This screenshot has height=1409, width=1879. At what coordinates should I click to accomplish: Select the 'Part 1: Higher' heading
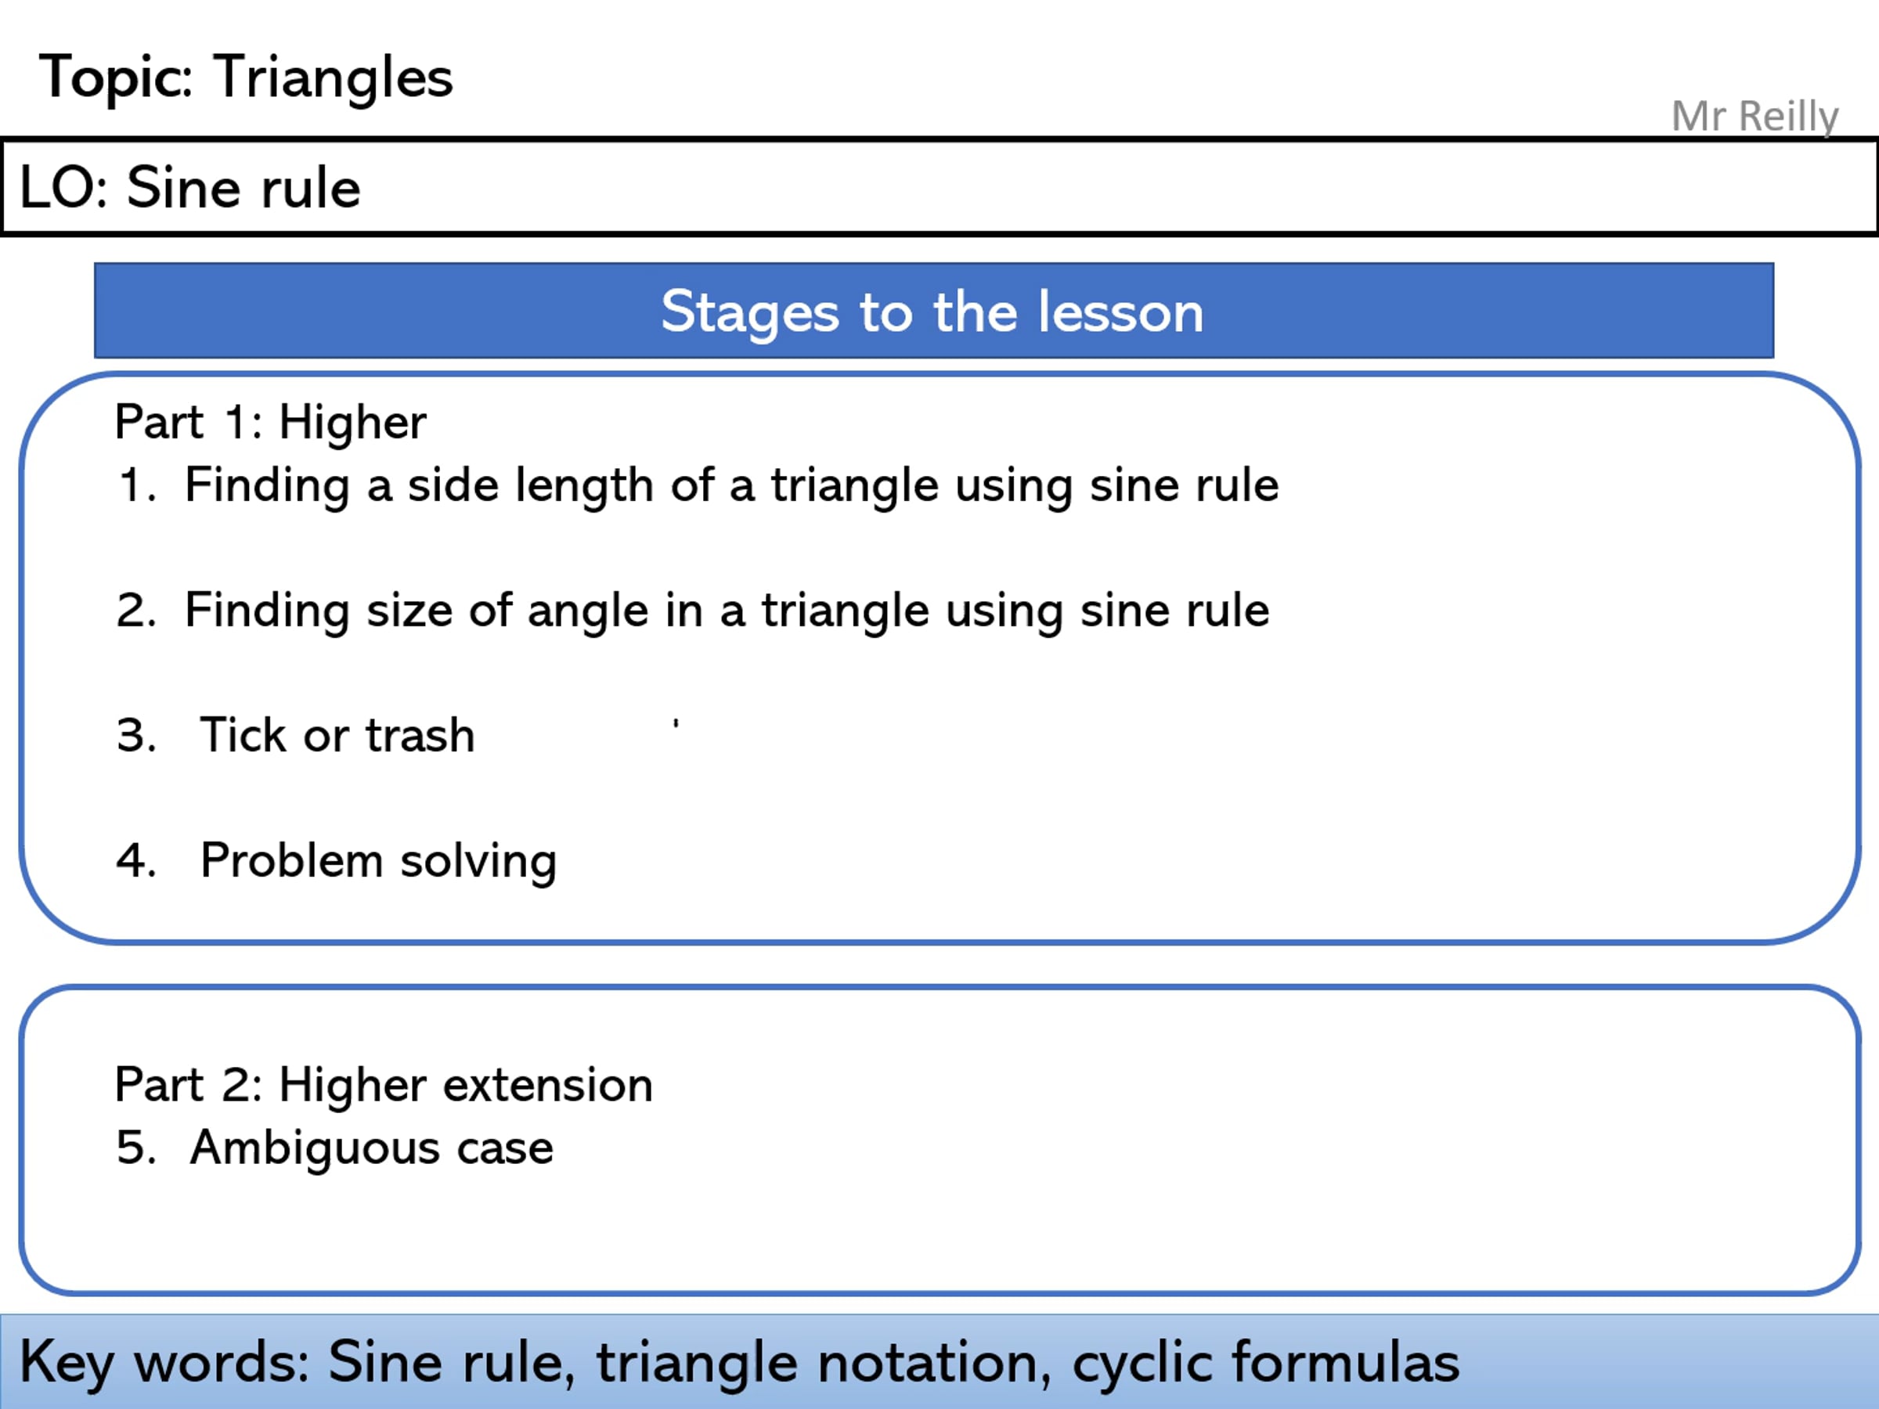point(270,422)
